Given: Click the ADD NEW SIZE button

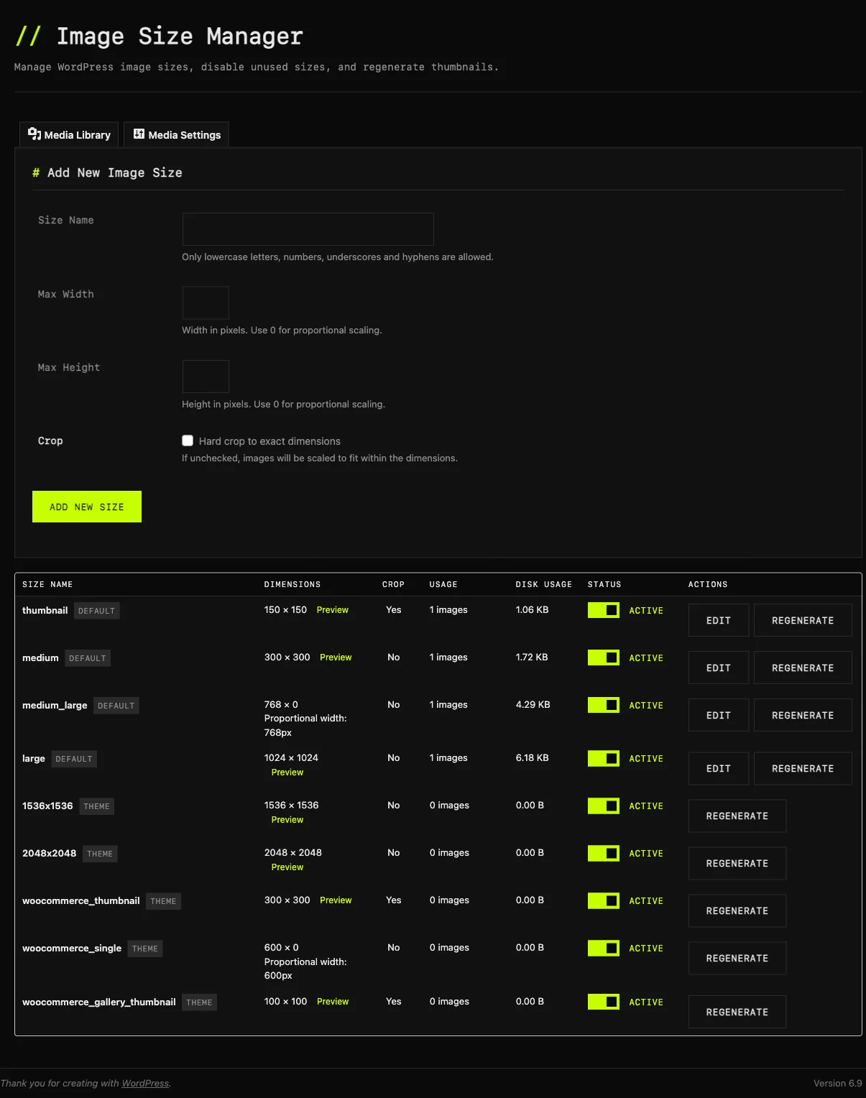Looking at the screenshot, I should click(86, 507).
